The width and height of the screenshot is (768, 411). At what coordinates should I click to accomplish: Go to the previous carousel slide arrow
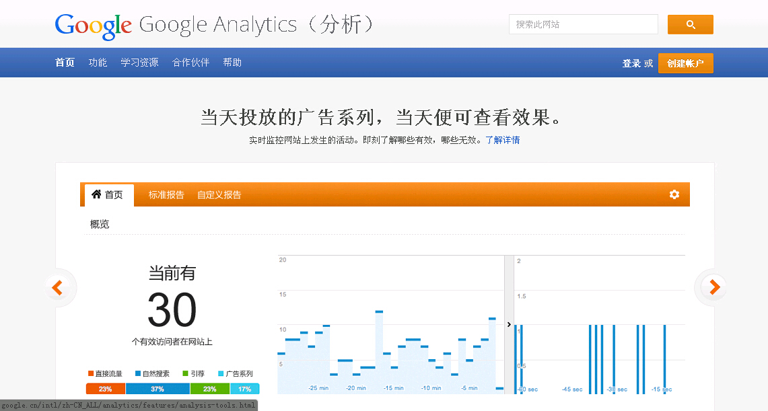(x=57, y=287)
